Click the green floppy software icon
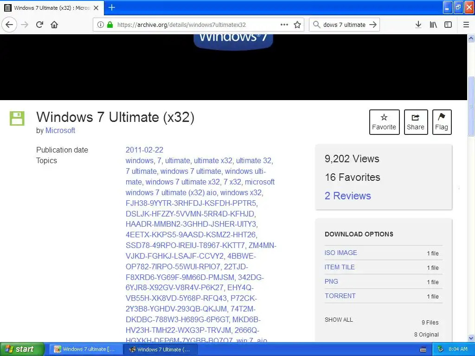The width and height of the screenshot is (475, 356). (x=17, y=118)
